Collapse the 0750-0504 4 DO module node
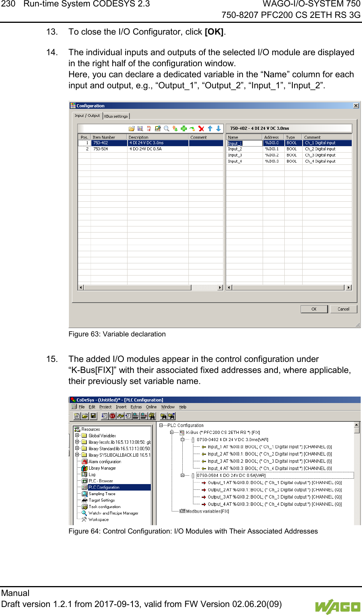The image size is (362, 615). pyautogui.click(x=182, y=475)
